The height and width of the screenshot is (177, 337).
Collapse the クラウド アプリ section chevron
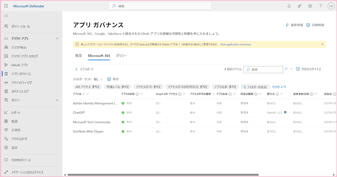pos(57,38)
